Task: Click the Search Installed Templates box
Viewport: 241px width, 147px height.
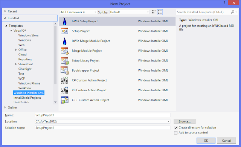Action: pyautogui.click(x=203, y=12)
